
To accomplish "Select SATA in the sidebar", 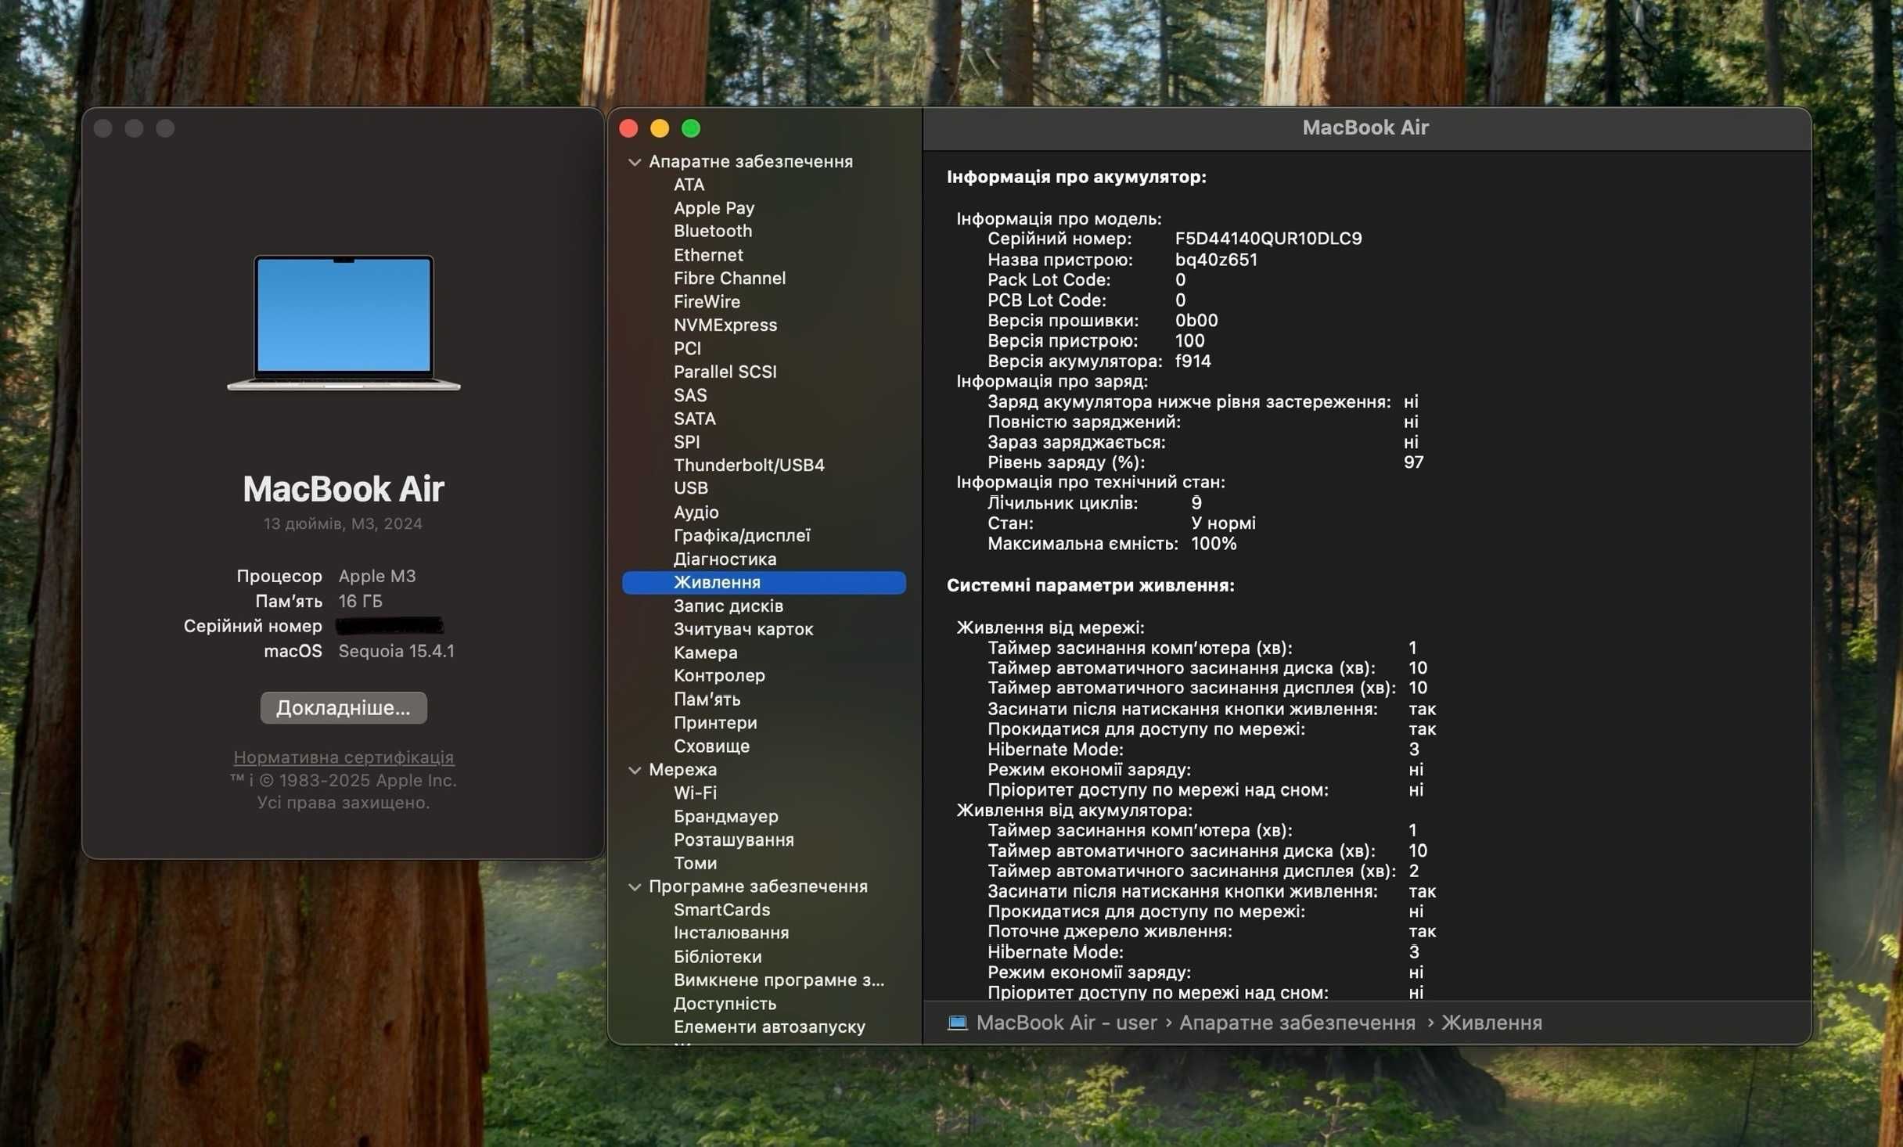I will (x=694, y=419).
